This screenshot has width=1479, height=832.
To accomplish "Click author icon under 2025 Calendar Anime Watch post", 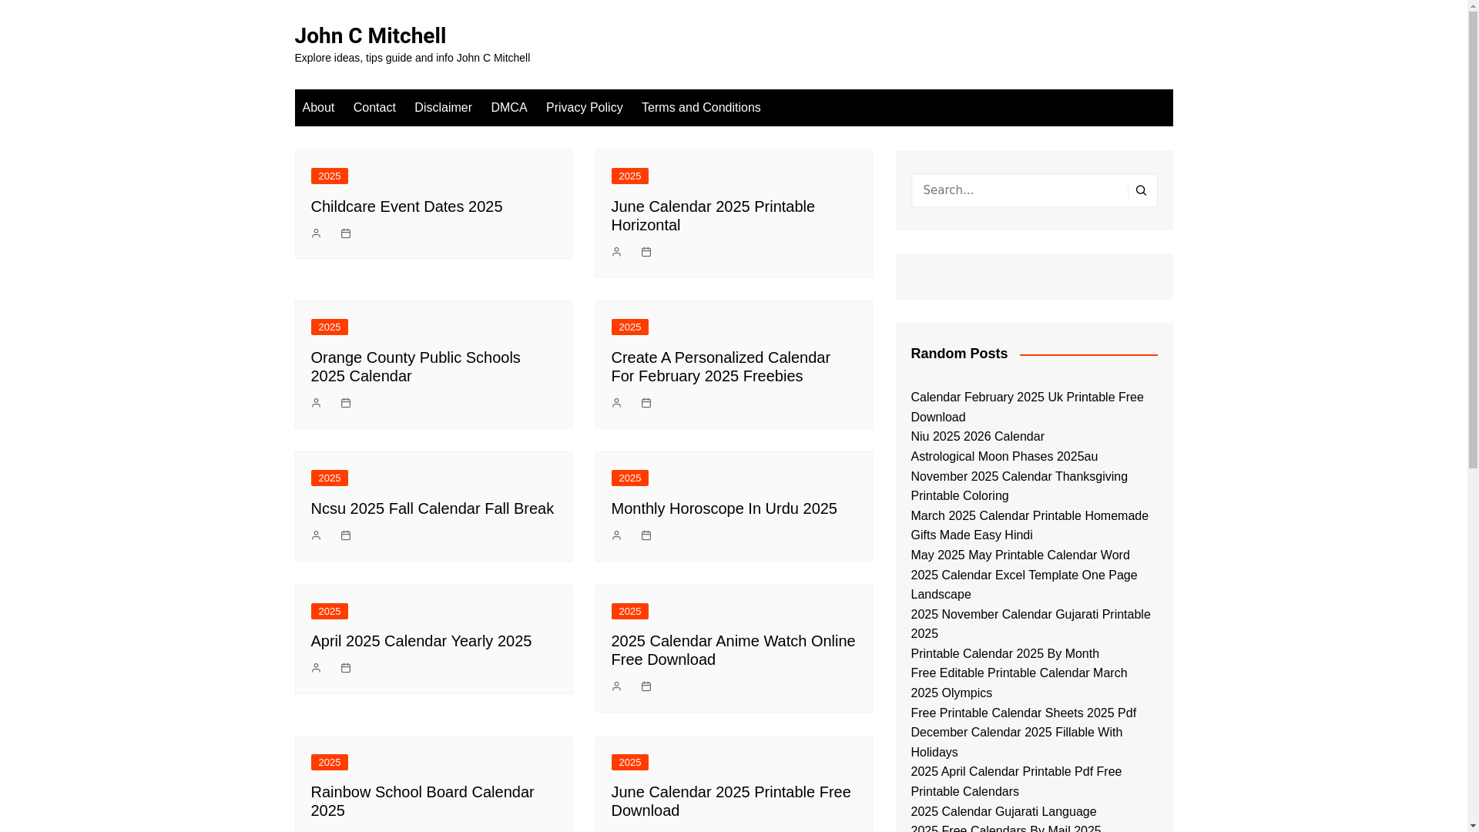I will tap(616, 686).
